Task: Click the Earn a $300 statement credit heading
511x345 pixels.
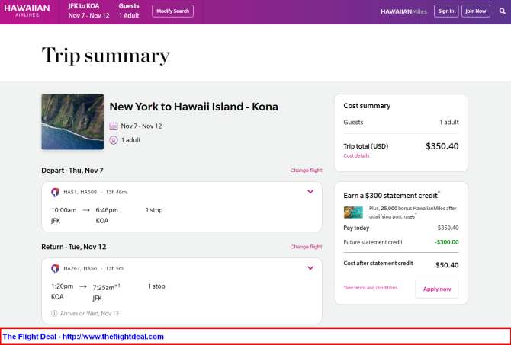Action: coord(392,195)
